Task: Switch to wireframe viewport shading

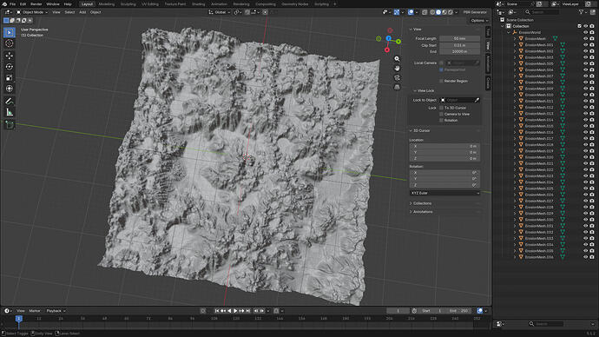Action: tap(432, 12)
